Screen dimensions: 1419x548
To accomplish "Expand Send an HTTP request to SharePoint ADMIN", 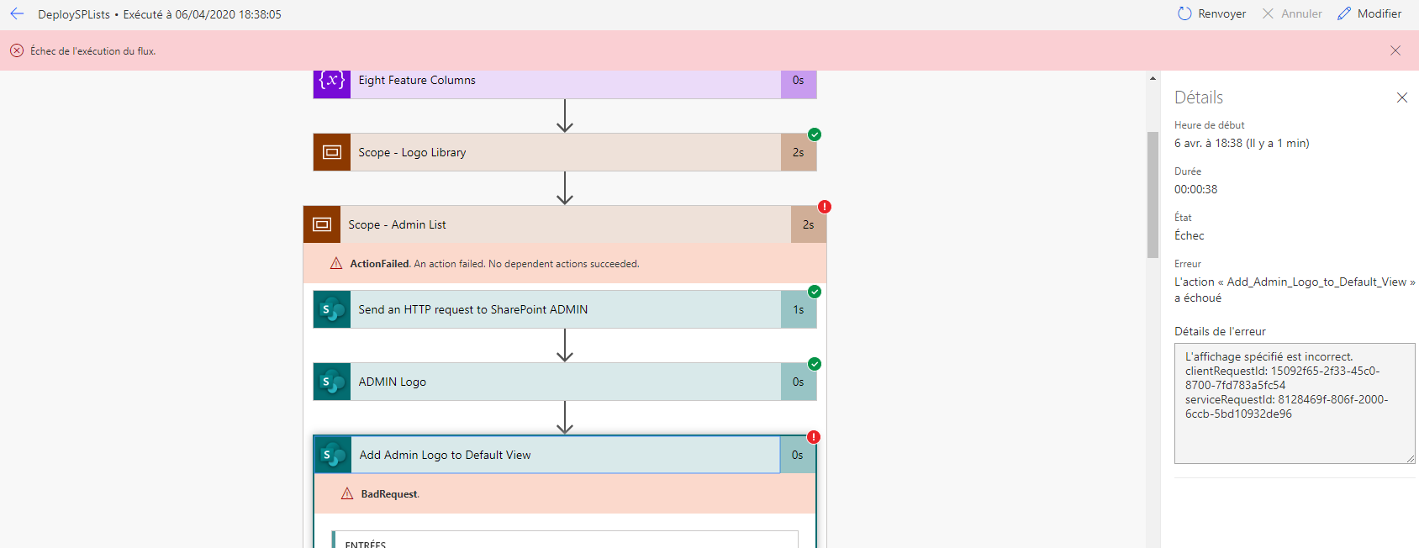I will click(565, 309).
